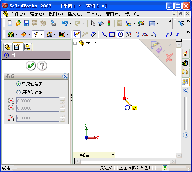The image size is (192, 172).
Task: Open the view orientation *前视 dropdown
Action: pos(113,155)
